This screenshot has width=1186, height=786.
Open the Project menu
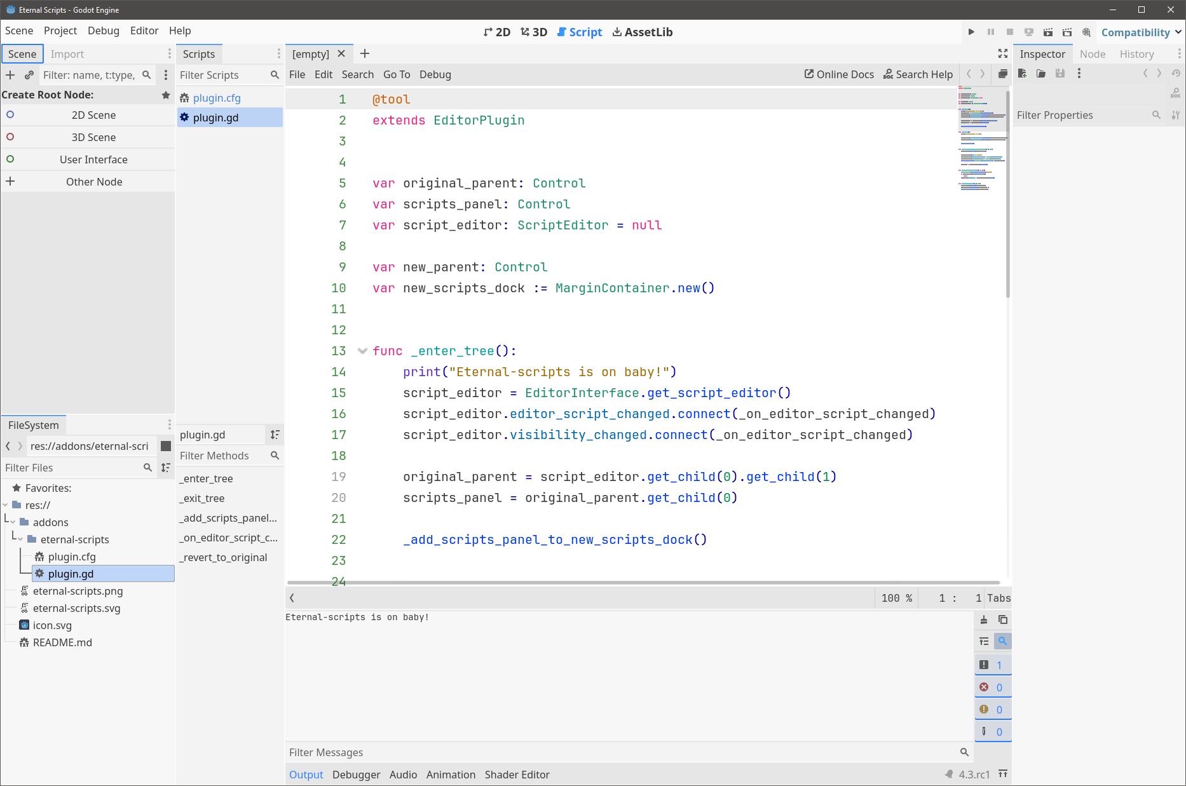point(60,30)
